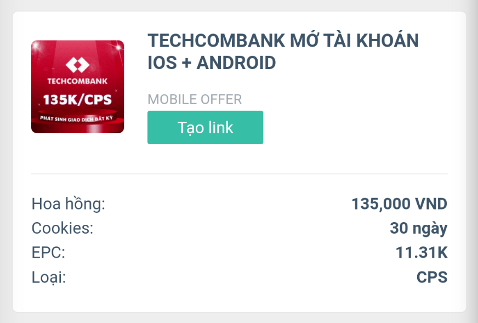Viewport: 478px width, 323px height.
Task: Click the 'Hoa hồng:' label
Action: click(68, 204)
